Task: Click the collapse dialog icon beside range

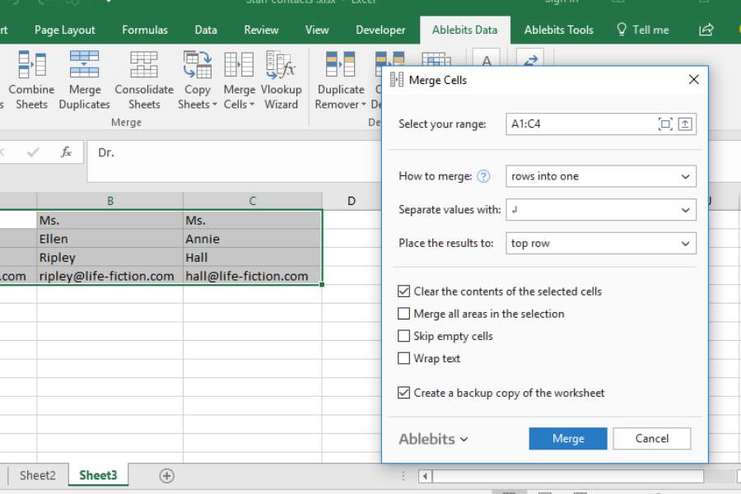Action: 686,124
